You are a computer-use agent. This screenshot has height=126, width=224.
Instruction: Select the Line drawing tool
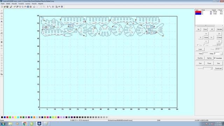point(2,10)
